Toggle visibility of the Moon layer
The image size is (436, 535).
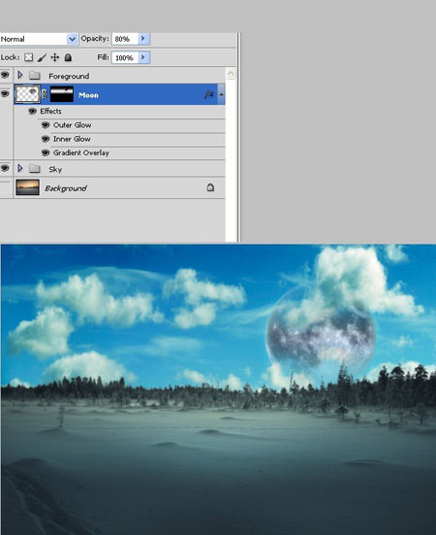tap(5, 93)
